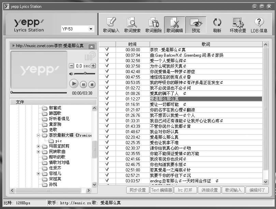
Task: Open the 歌词搜索 lyrics search tool
Action: tap(132, 25)
